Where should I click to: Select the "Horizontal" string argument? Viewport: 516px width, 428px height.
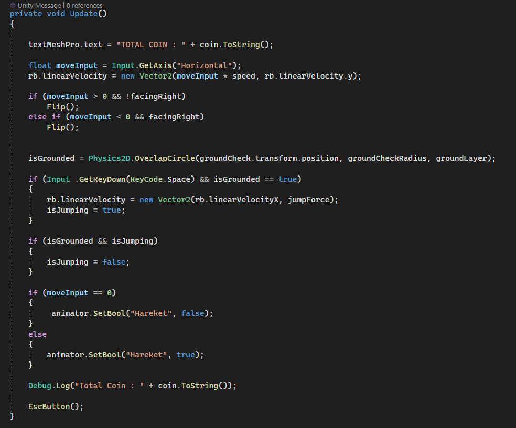[206, 65]
